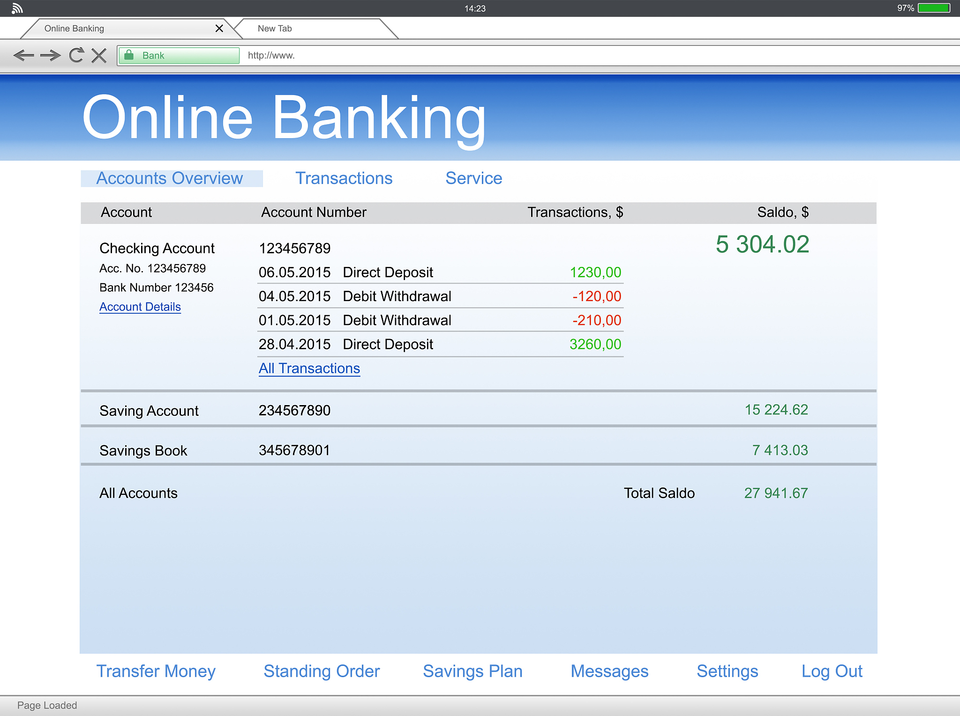Screen dimensions: 960x716
Task: Click the Account Number column header
Action: pyautogui.click(x=314, y=212)
